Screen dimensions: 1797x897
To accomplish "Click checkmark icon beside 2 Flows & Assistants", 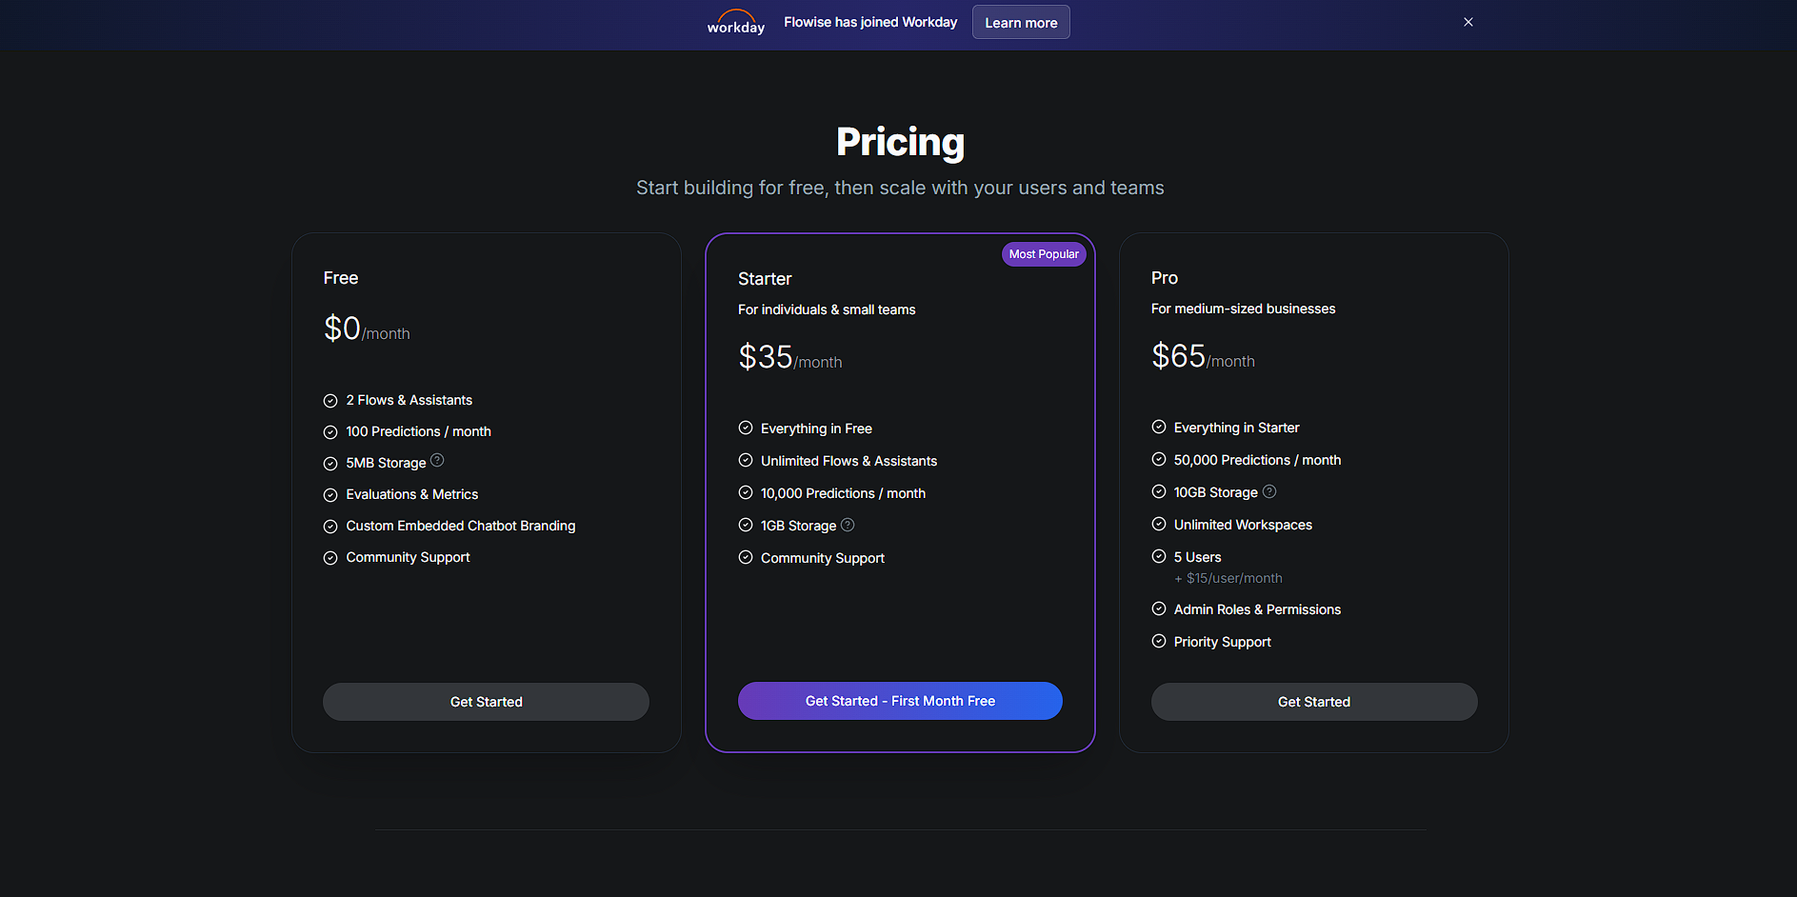I will click(x=330, y=401).
